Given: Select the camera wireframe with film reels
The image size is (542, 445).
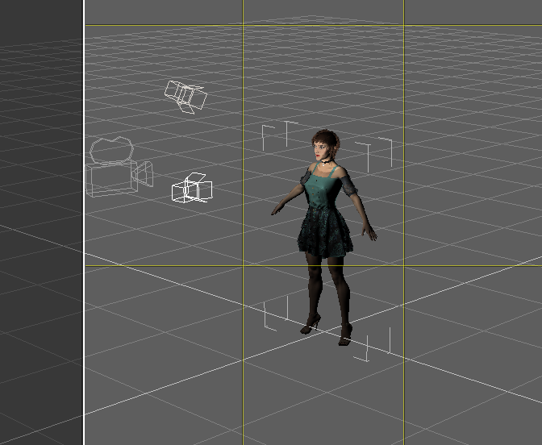Looking at the screenshot, I should [119, 167].
